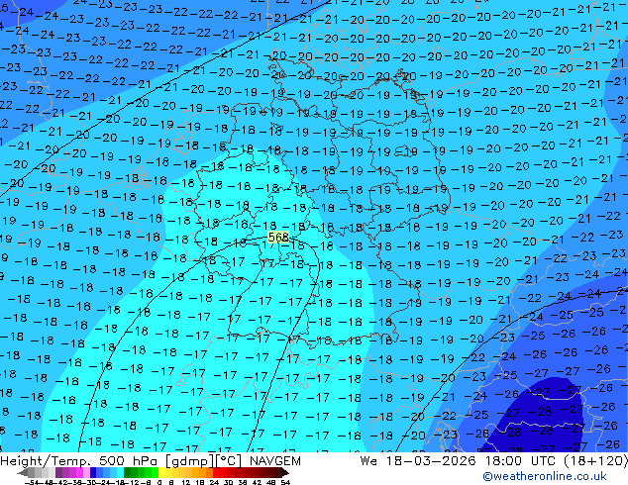Click the 0 value under the color scale
This screenshot has width=628, height=485.
pyautogui.click(x=159, y=482)
